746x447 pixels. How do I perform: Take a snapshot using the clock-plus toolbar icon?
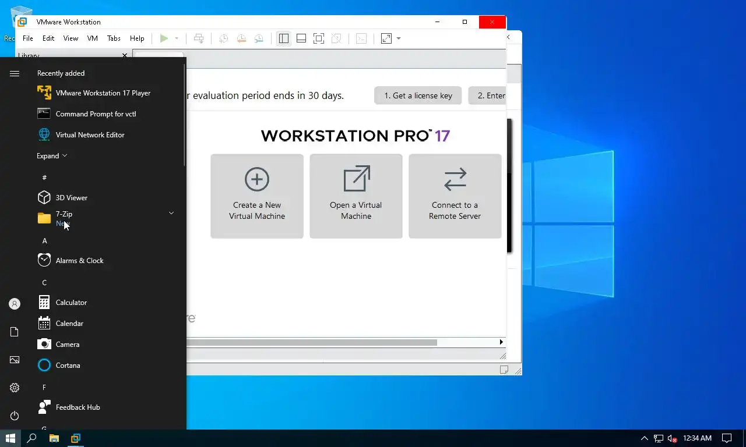[223, 38]
